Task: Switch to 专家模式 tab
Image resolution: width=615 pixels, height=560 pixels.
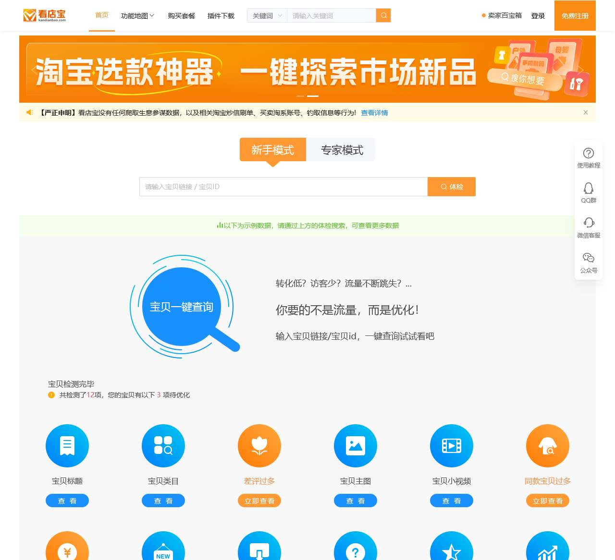Action: [x=342, y=150]
